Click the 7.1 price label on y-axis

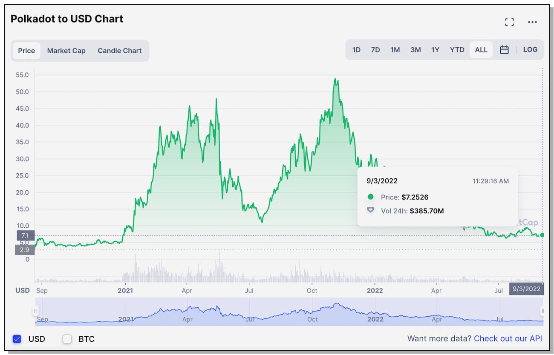pos(25,235)
